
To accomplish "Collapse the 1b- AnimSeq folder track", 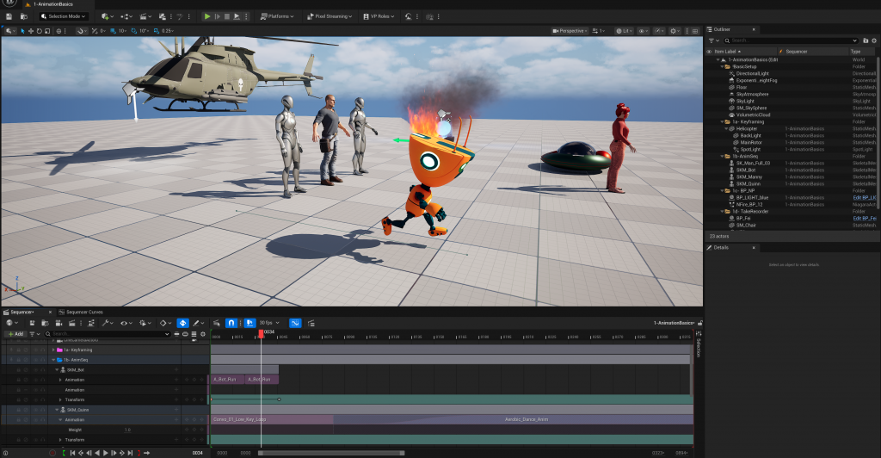I will 53,360.
